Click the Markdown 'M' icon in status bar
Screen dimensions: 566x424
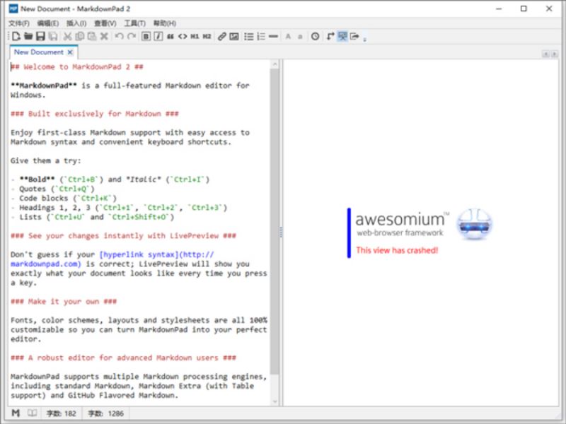tap(16, 413)
